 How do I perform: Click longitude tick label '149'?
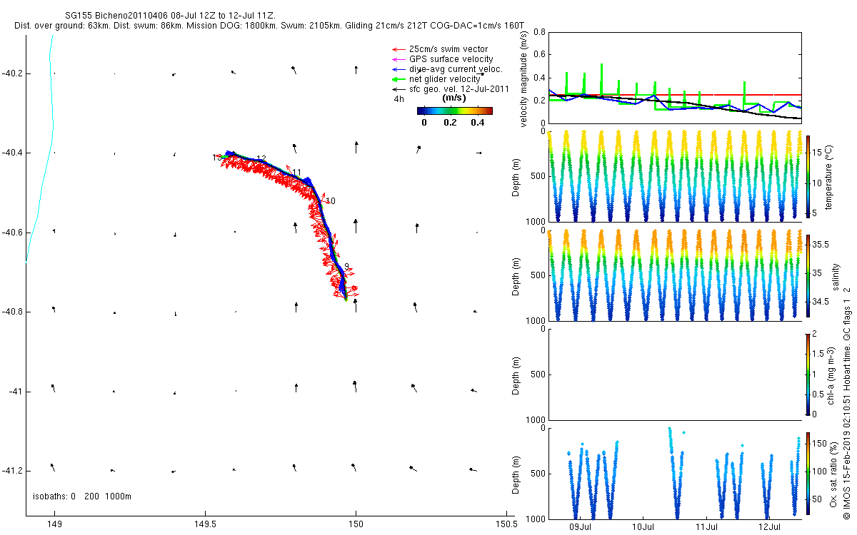54,526
